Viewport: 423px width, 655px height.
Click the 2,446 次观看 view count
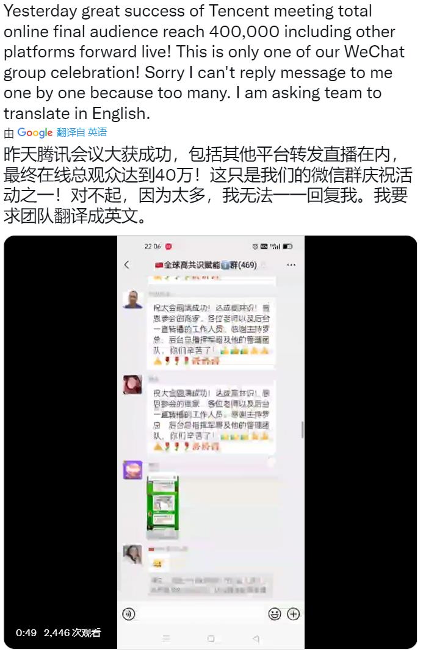pos(72,632)
